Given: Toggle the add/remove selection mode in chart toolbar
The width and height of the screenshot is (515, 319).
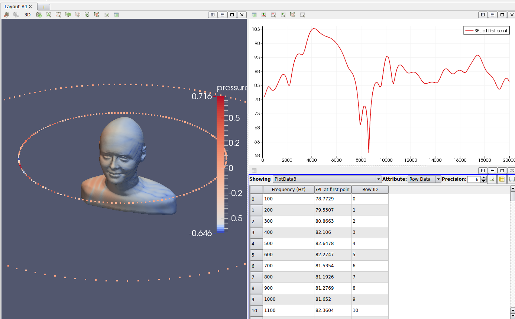Looking at the screenshot, I should pyautogui.click(x=264, y=15).
